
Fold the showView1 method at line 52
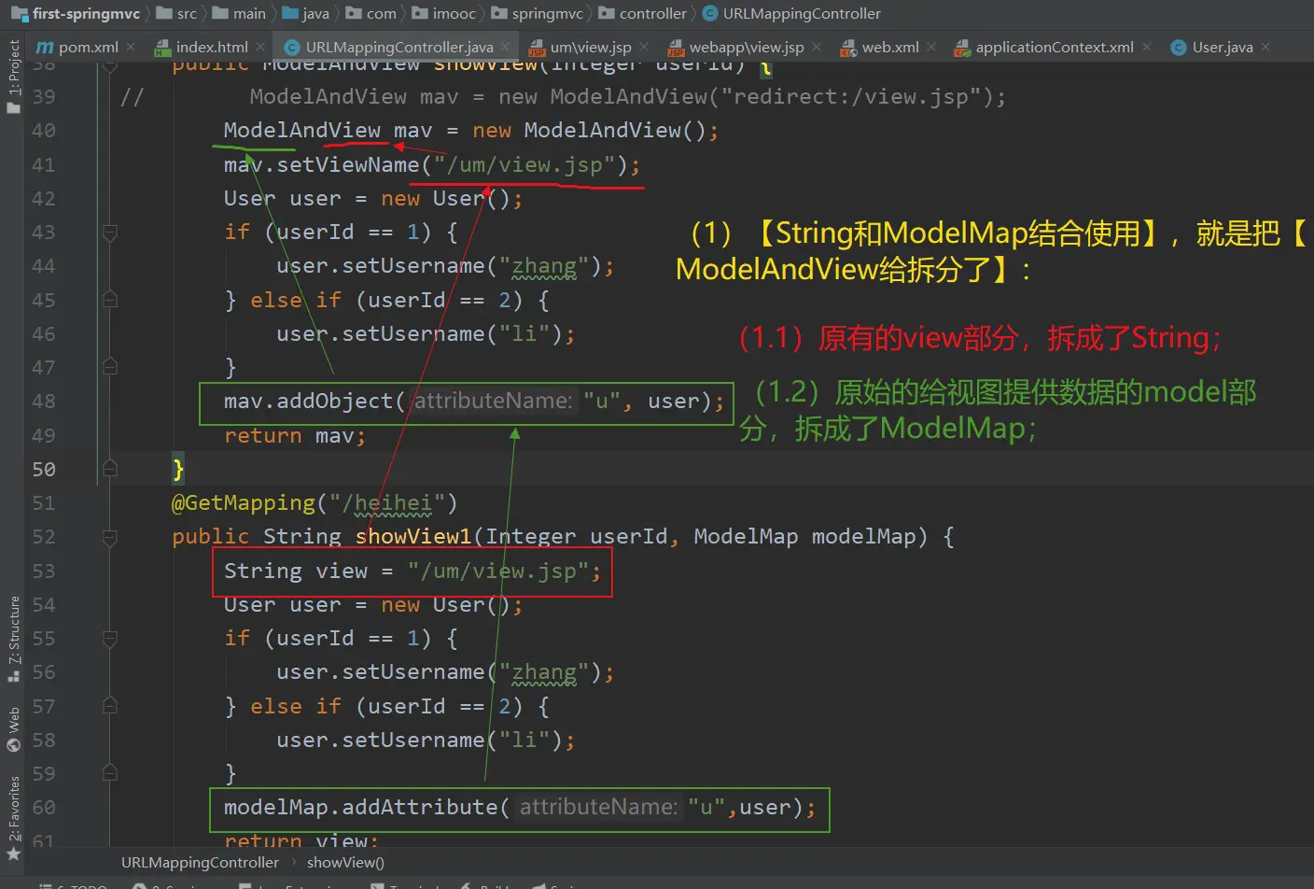(x=110, y=537)
